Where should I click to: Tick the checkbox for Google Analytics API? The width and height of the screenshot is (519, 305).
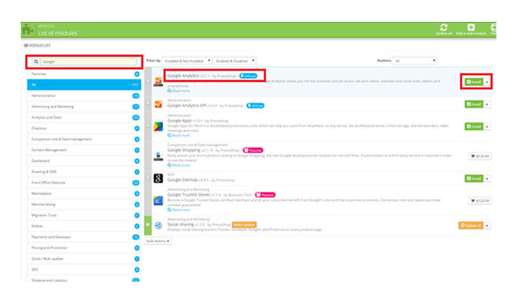tap(148, 104)
